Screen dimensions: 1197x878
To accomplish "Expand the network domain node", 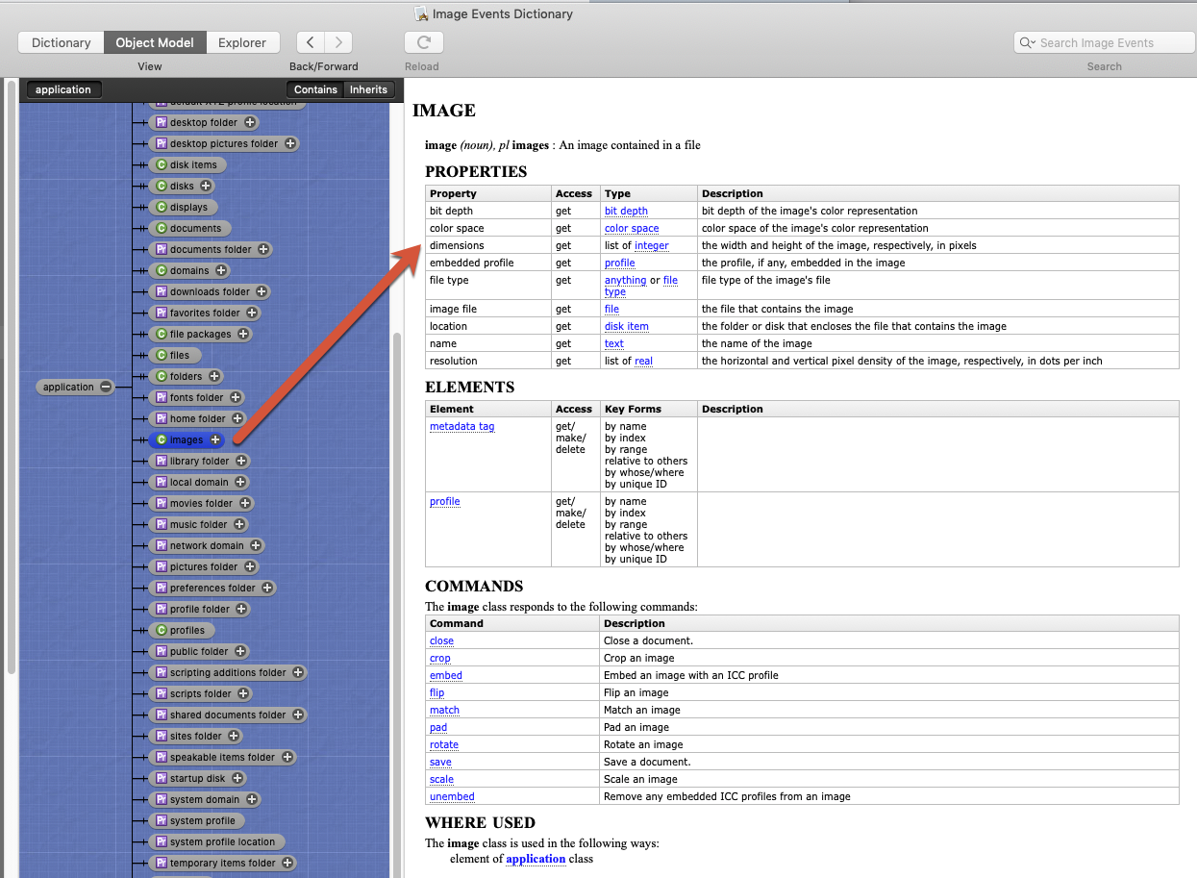I will (x=255, y=546).
